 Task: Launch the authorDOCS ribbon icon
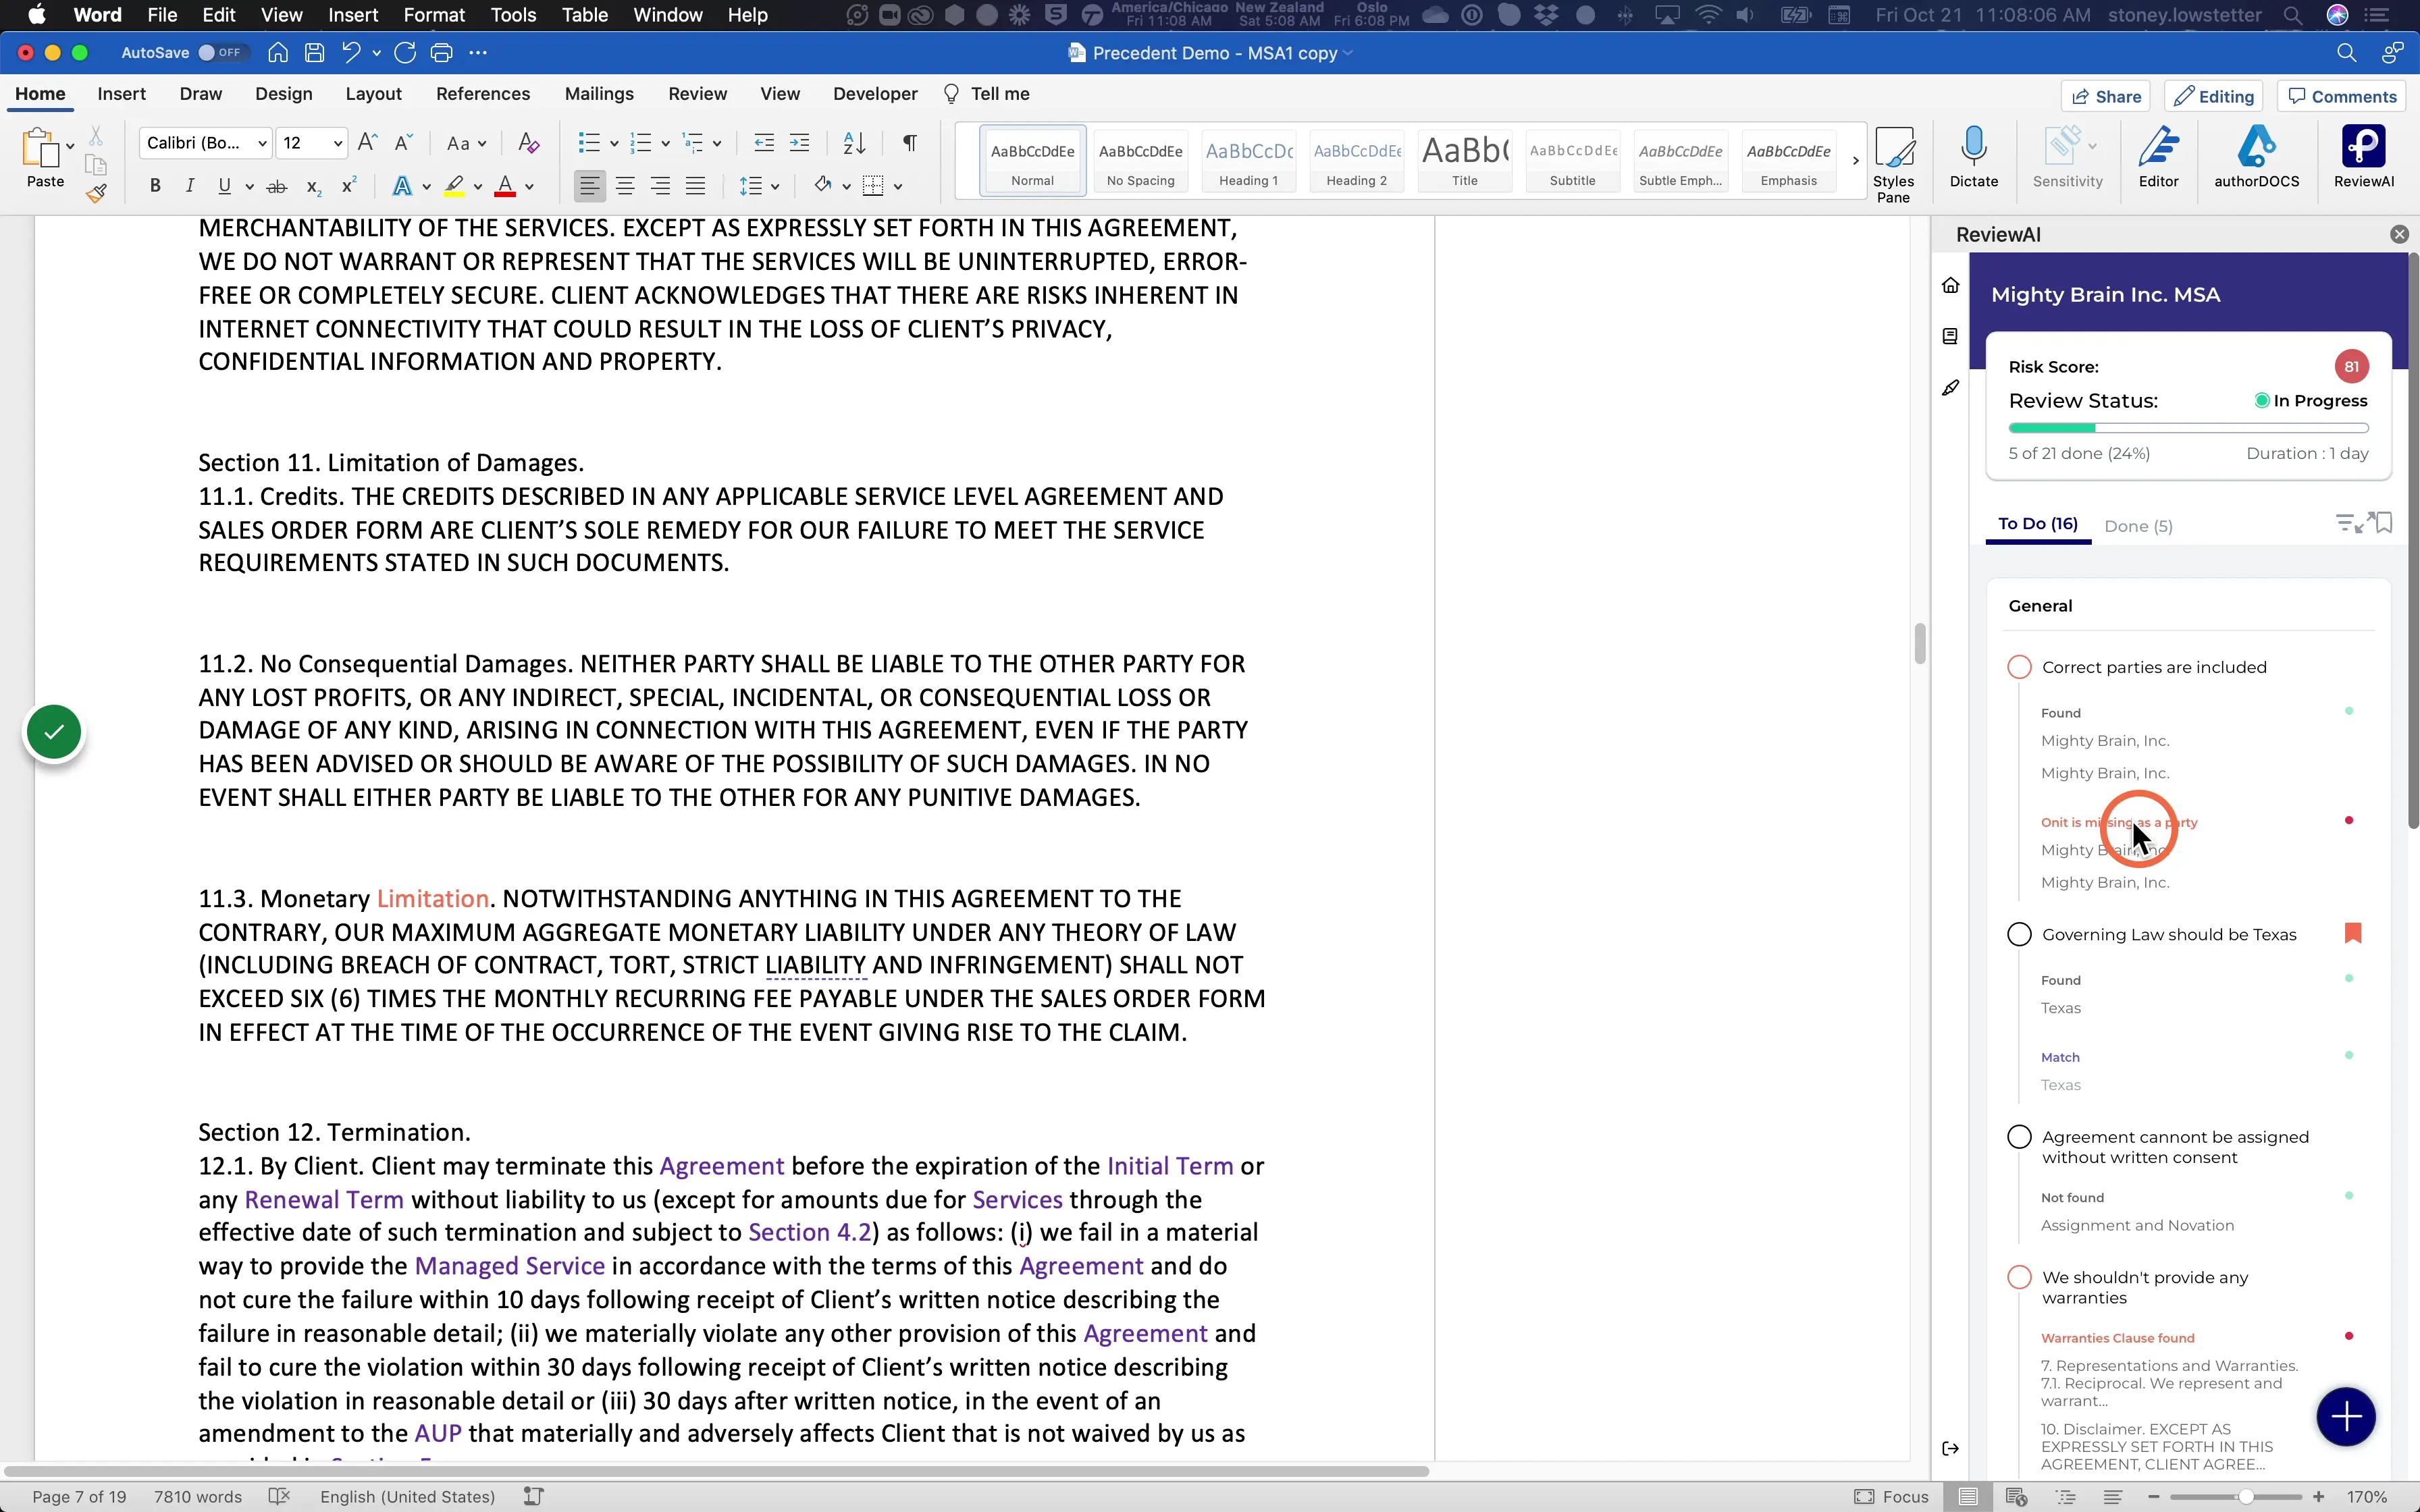(x=2256, y=157)
